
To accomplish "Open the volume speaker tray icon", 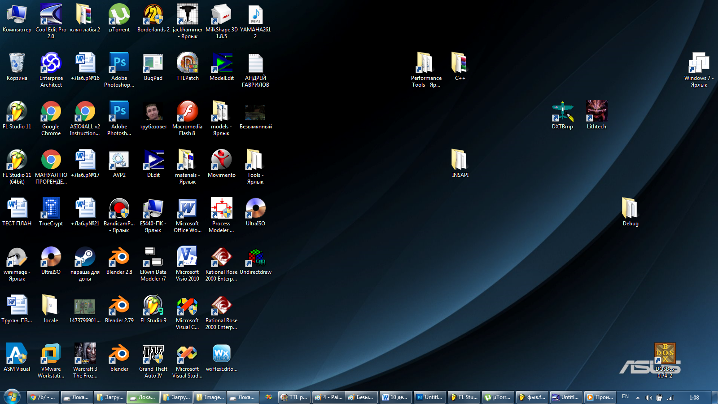I will [648, 398].
